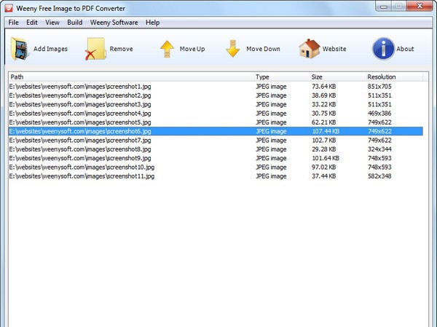The width and height of the screenshot is (437, 327).
Task: Click the Move Up yellow arrow icon
Action: 168,49
